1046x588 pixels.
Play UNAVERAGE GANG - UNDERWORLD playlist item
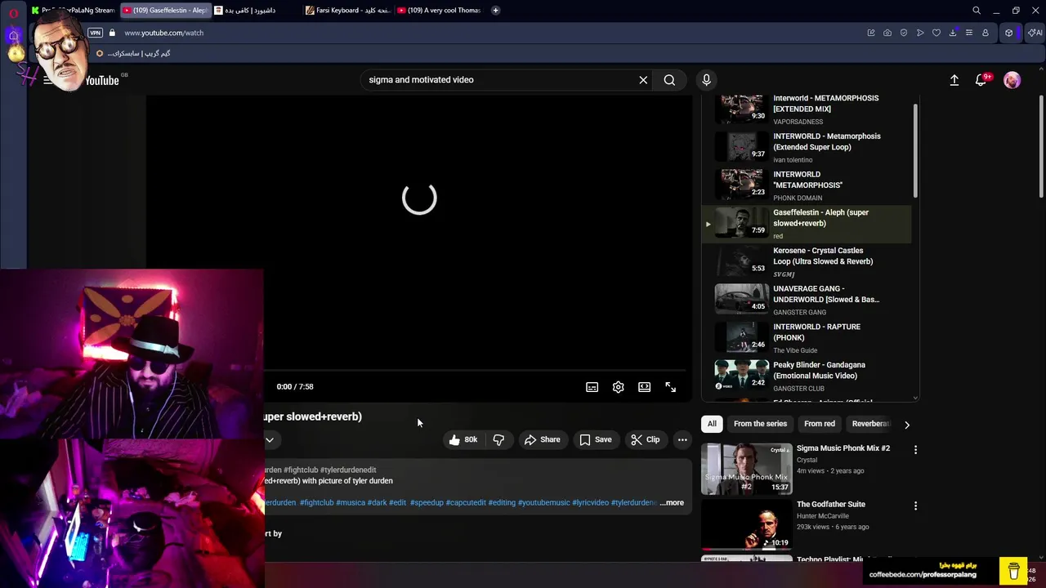tap(807, 300)
